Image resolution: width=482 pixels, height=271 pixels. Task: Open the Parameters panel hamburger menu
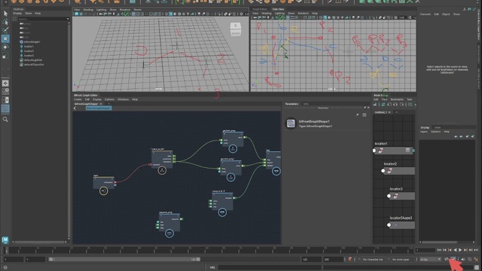click(364, 115)
